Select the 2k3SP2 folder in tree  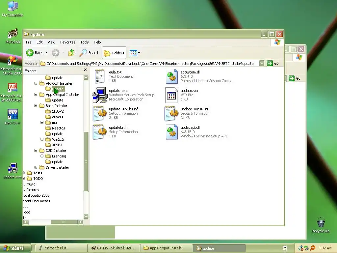[55, 111]
